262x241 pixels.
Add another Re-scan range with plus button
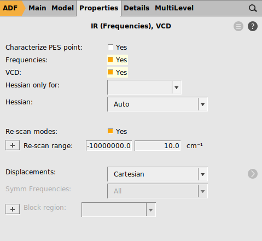[x=13, y=145]
